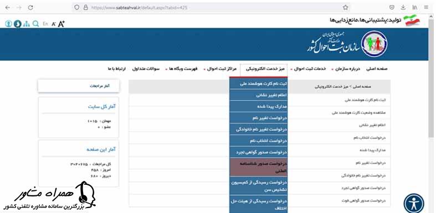436x213 pixels.
Task: Switch language via the En link
Action: click(45, 24)
